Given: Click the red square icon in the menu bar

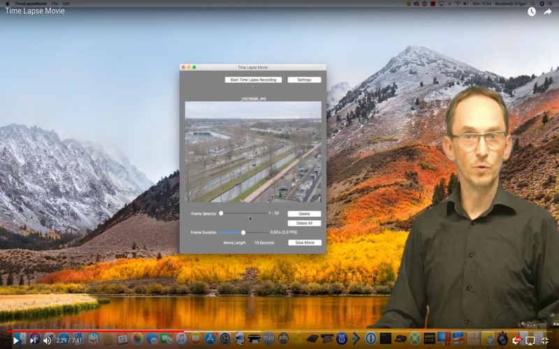Looking at the screenshot, I should 433,3.
